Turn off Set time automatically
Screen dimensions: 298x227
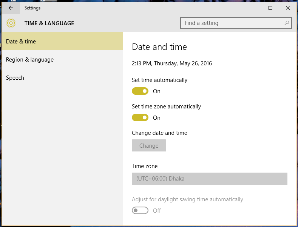(140, 91)
